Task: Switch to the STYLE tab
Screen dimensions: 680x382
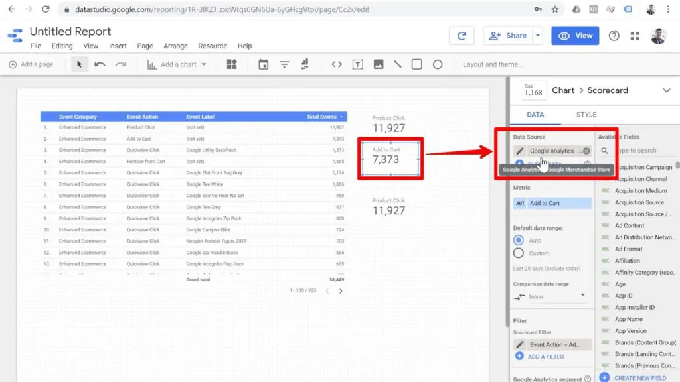Action: pyautogui.click(x=586, y=114)
